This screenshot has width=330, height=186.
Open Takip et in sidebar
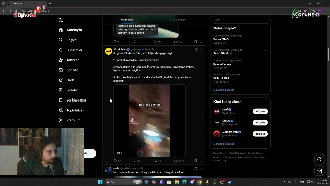[69, 60]
